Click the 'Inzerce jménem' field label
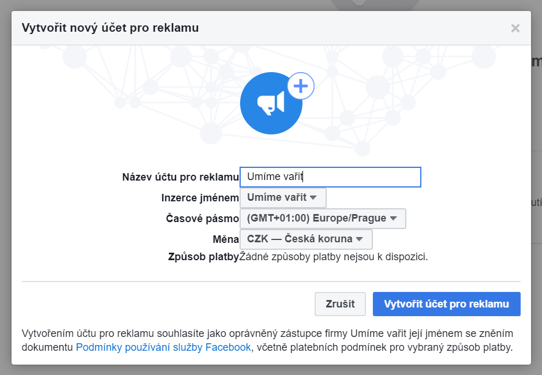 (x=200, y=198)
